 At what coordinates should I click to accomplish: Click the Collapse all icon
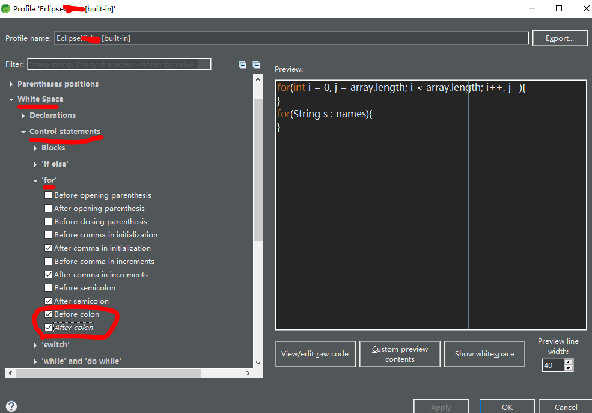pyautogui.click(x=257, y=64)
